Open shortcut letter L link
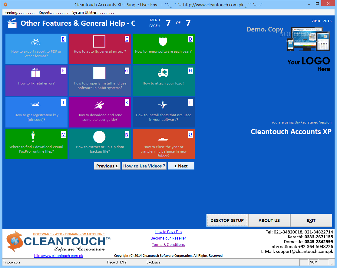This screenshot has width=337, height=268. pyautogui.click(x=190, y=103)
